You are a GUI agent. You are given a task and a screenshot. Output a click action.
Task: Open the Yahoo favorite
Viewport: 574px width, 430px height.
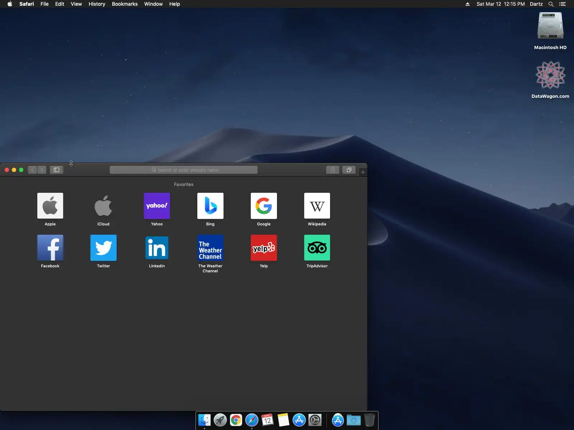(157, 206)
